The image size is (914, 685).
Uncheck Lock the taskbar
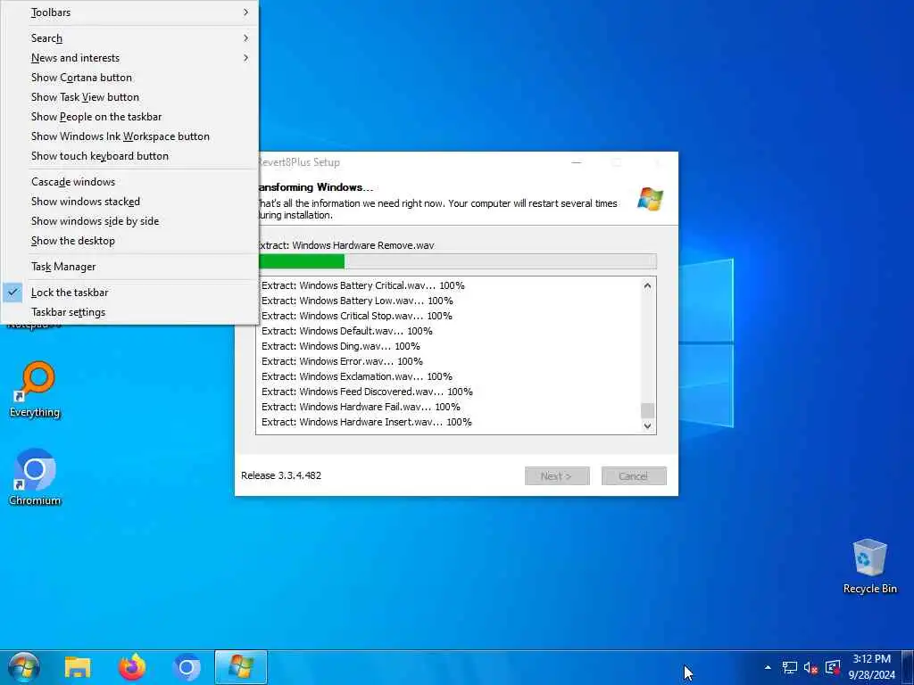130,293
